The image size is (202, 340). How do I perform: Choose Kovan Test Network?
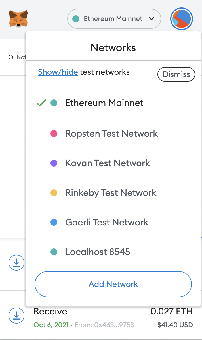[108, 163]
